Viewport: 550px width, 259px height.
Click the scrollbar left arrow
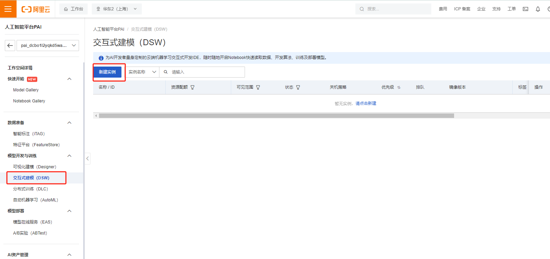[x=96, y=116]
